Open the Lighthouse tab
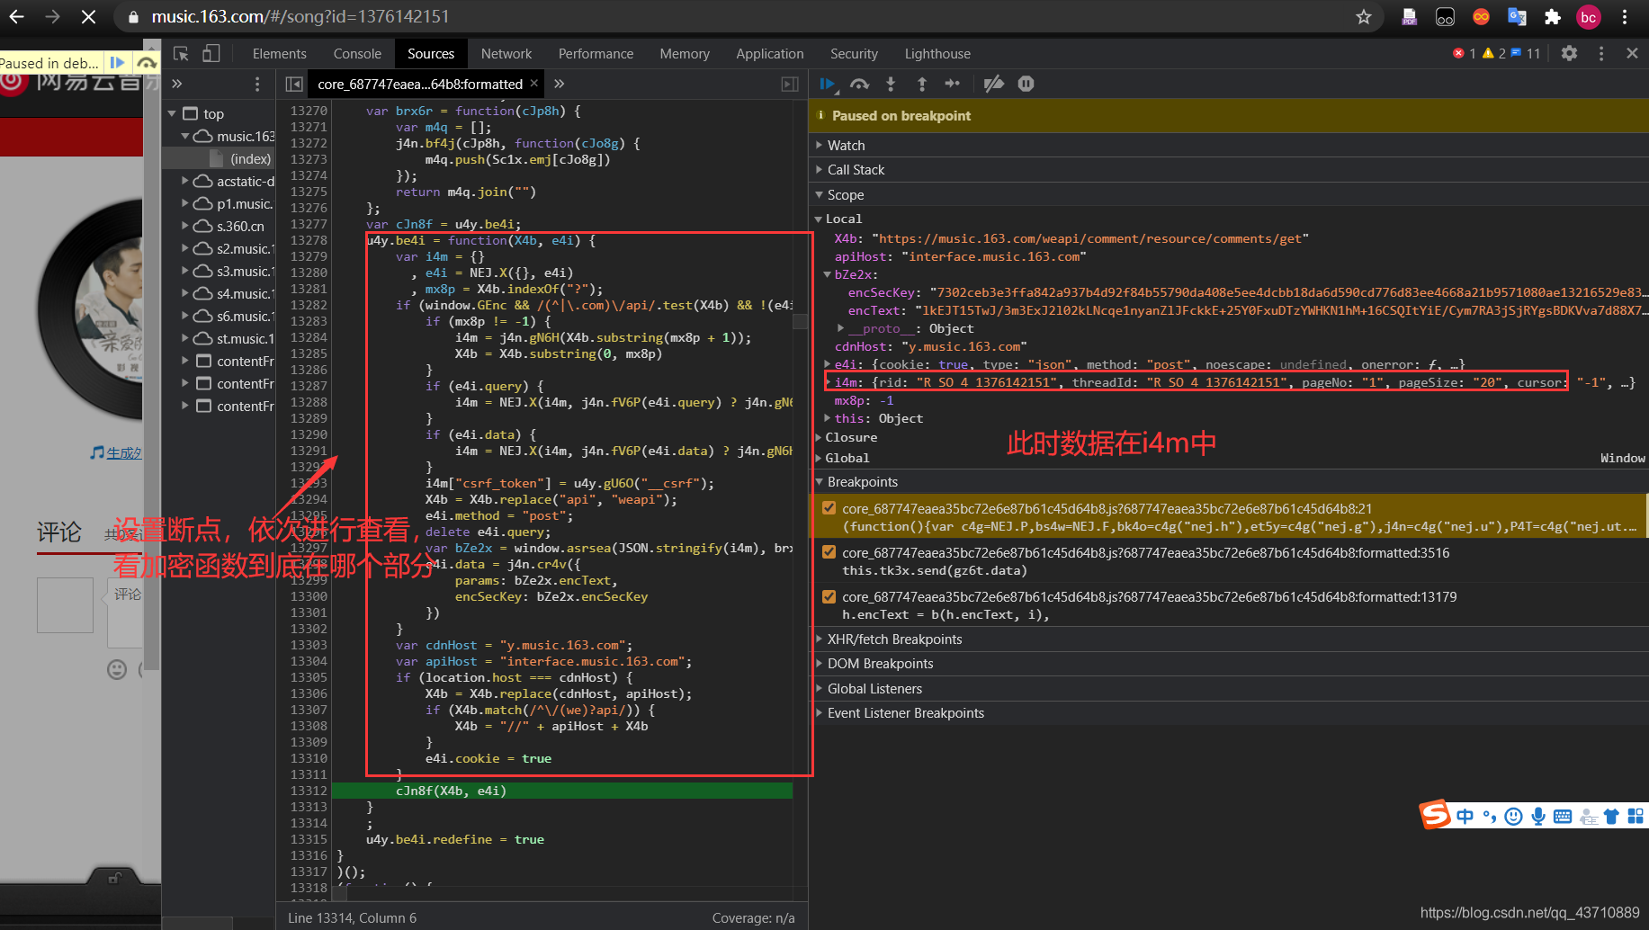 pyautogui.click(x=937, y=54)
